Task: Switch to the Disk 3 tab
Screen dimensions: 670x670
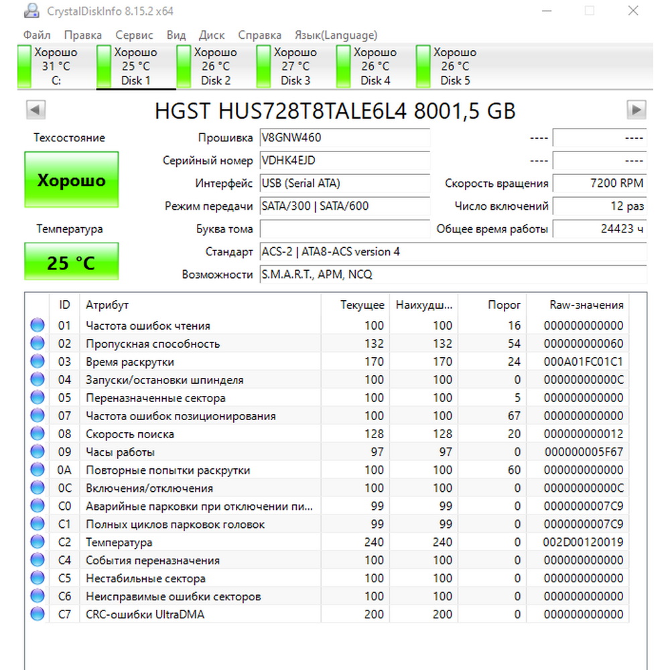Action: pos(295,66)
